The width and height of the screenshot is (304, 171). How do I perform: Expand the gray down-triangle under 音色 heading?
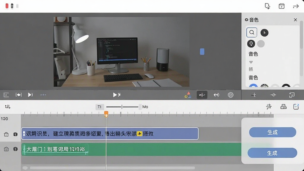point(251,62)
